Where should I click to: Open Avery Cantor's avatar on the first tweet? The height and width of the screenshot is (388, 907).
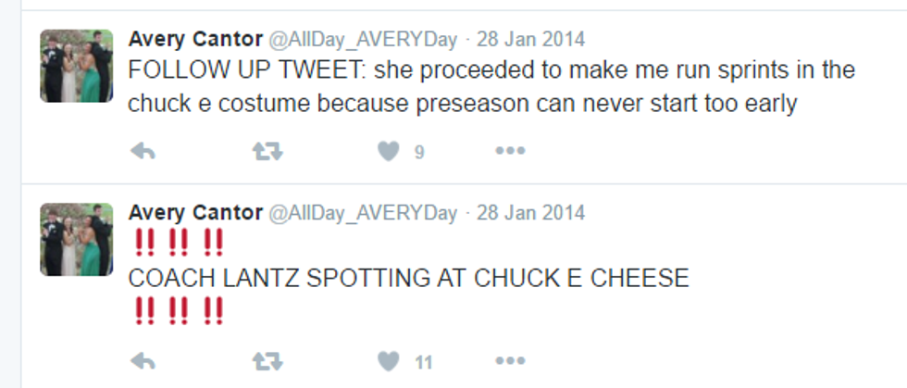(76, 65)
